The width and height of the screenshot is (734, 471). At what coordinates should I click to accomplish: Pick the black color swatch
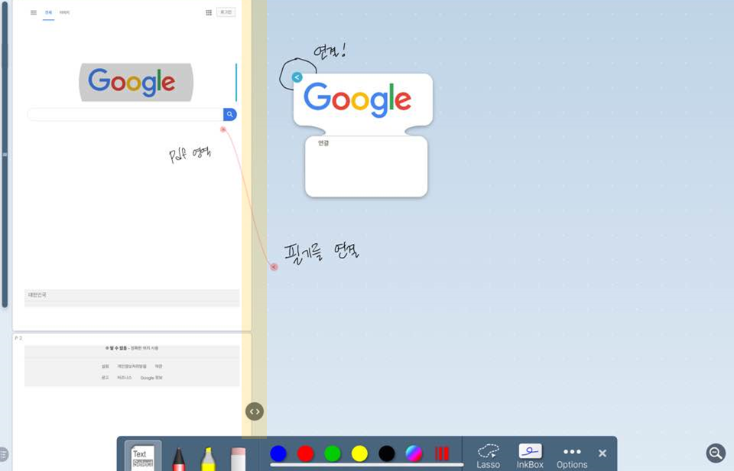[387, 453]
